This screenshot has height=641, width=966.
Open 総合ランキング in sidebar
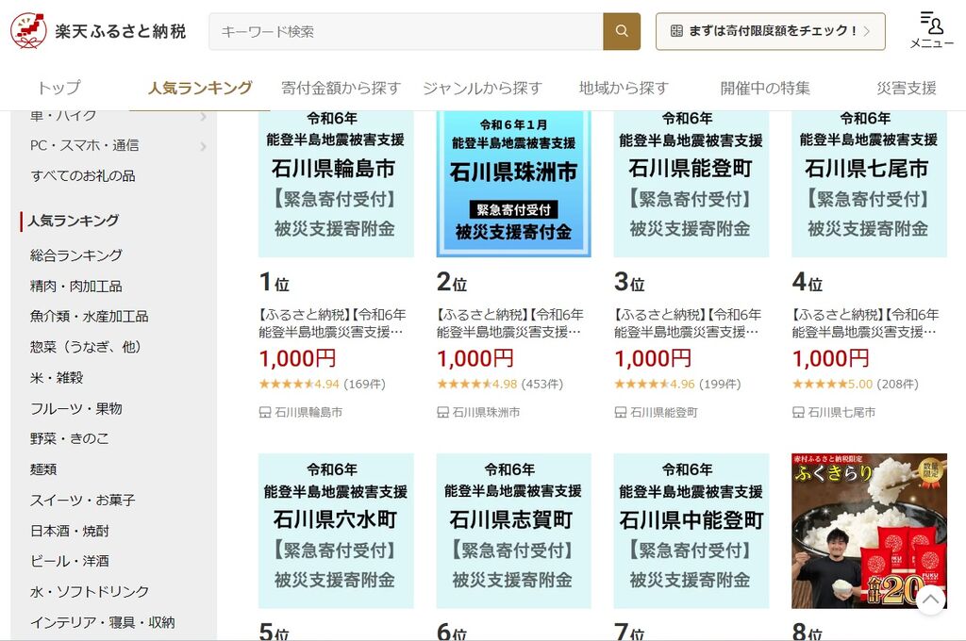tap(76, 255)
